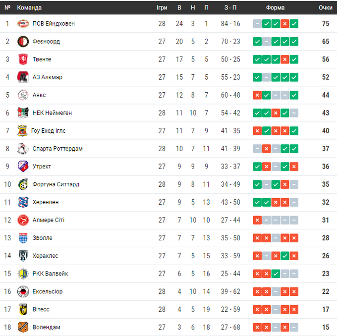
Task: Click the Utrecht club logo
Action: point(23,167)
